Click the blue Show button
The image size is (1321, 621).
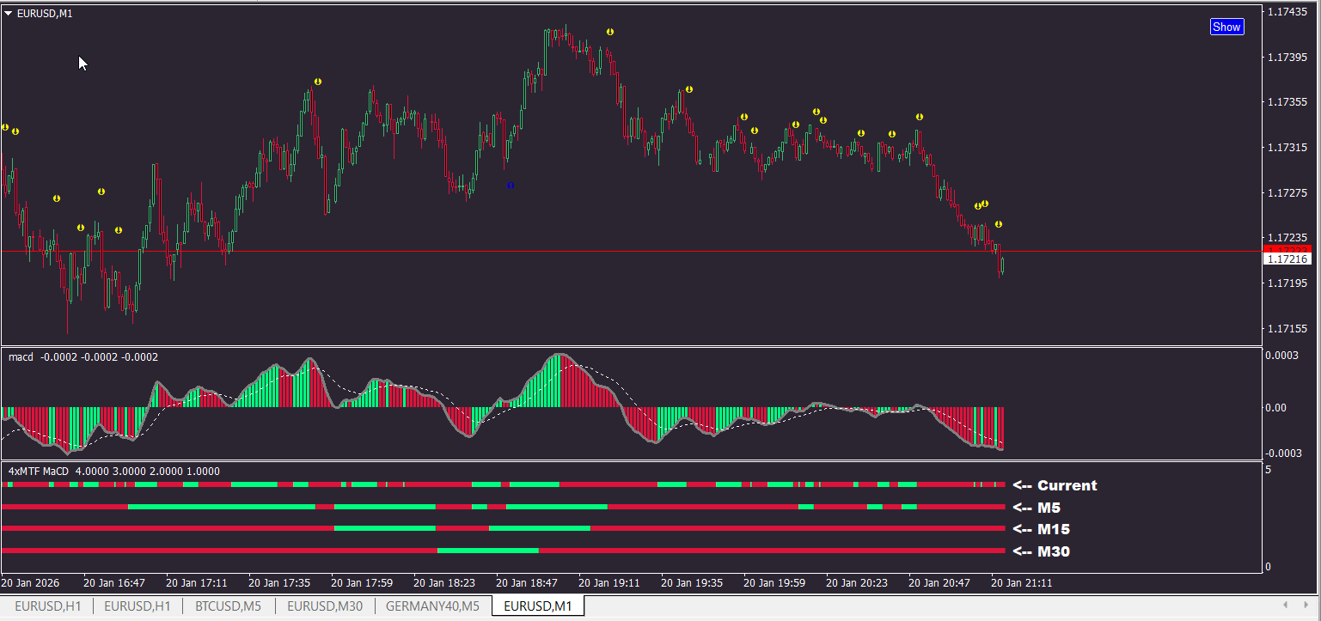pos(1226,27)
